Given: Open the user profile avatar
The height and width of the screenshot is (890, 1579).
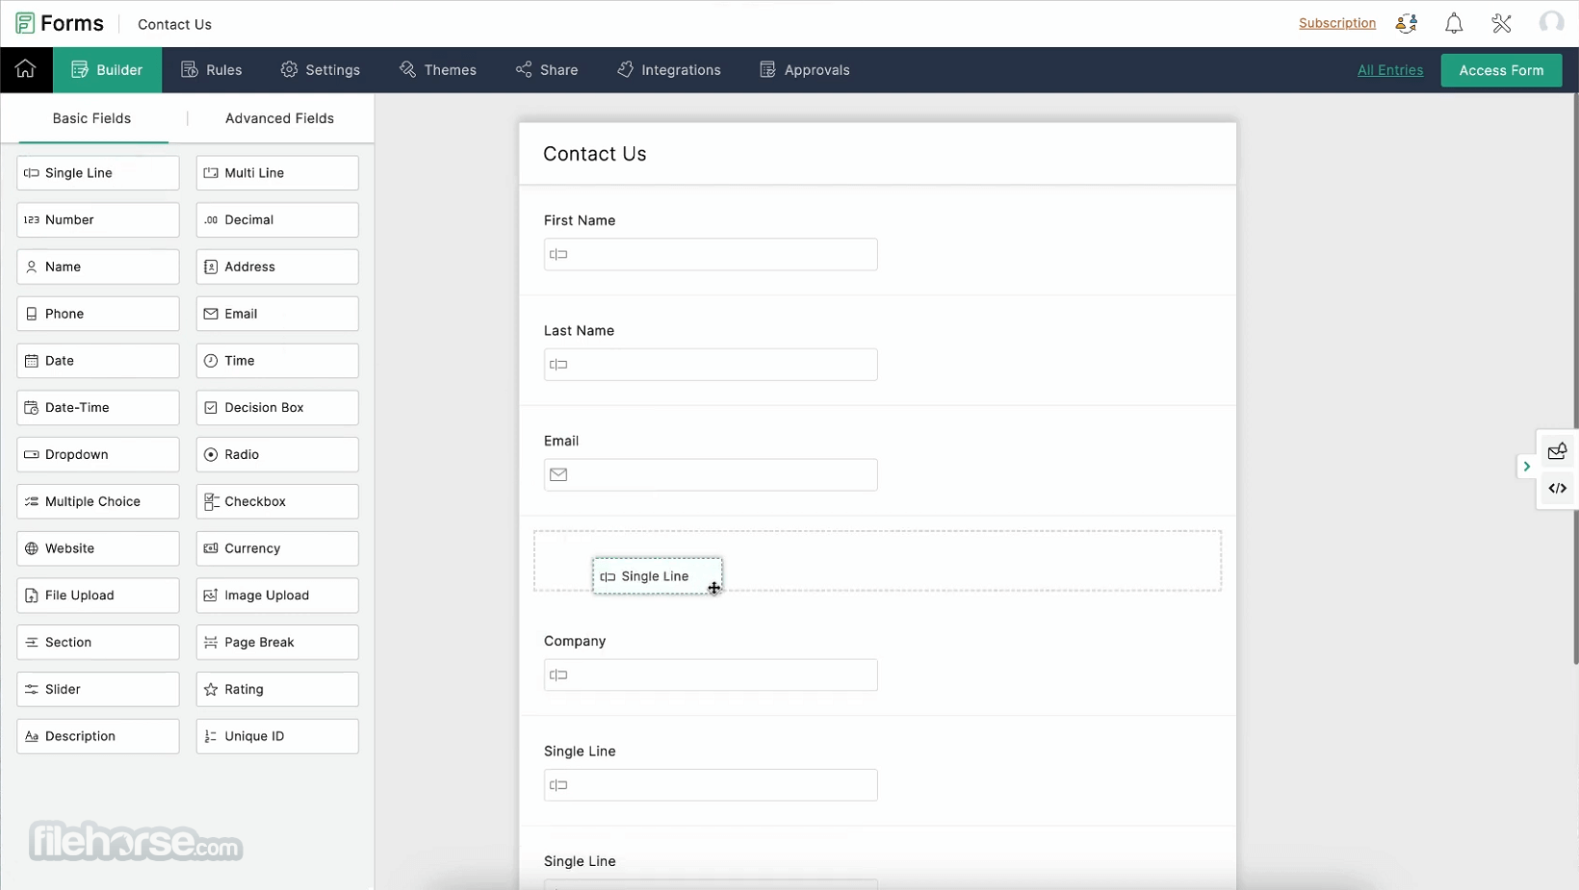Looking at the screenshot, I should point(1551,22).
